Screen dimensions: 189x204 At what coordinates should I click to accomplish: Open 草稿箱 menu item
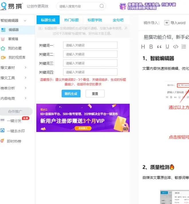click(13, 39)
